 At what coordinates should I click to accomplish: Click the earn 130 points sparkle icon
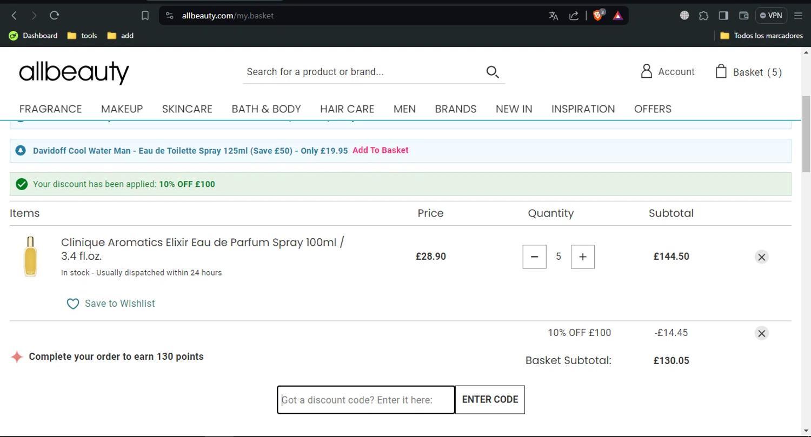(x=17, y=357)
